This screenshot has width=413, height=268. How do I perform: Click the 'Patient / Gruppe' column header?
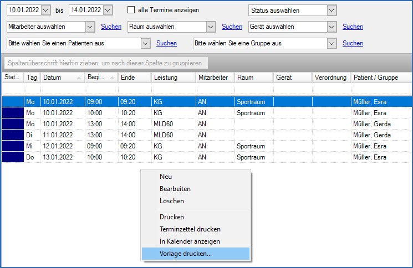pos(381,78)
